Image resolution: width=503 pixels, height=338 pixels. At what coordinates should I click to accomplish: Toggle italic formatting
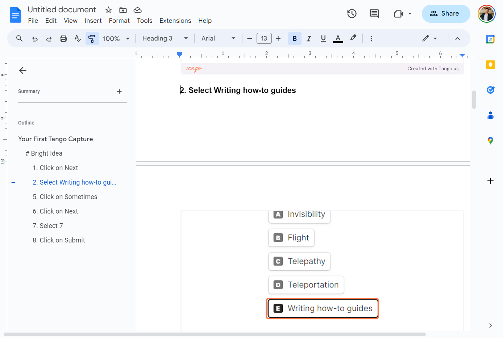309,38
